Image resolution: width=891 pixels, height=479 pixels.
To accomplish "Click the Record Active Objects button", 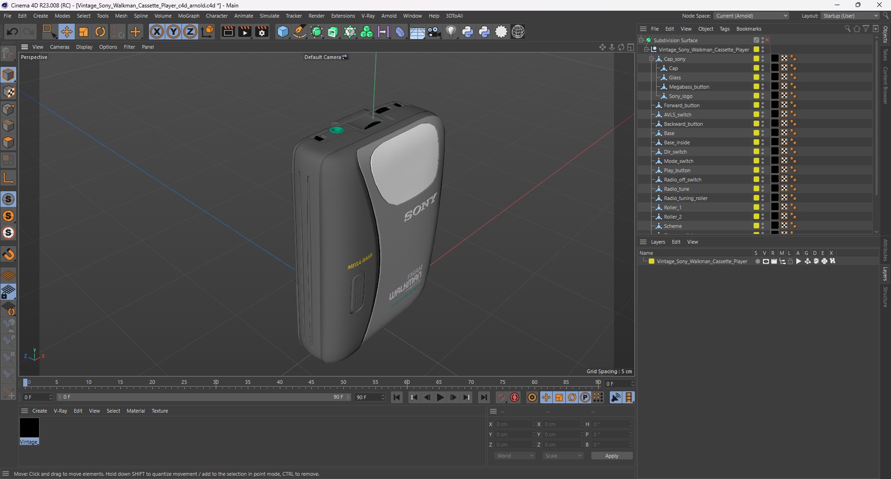I will tap(501, 397).
